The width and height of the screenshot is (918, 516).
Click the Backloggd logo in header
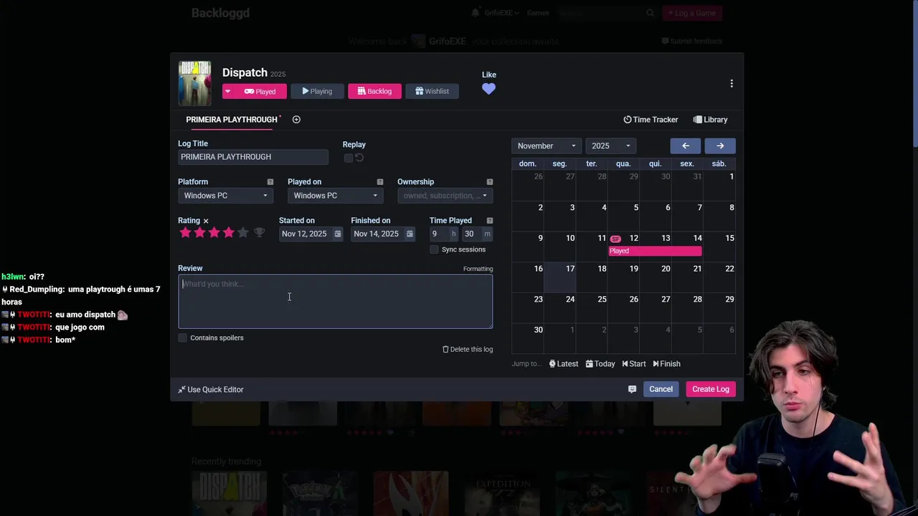click(220, 13)
